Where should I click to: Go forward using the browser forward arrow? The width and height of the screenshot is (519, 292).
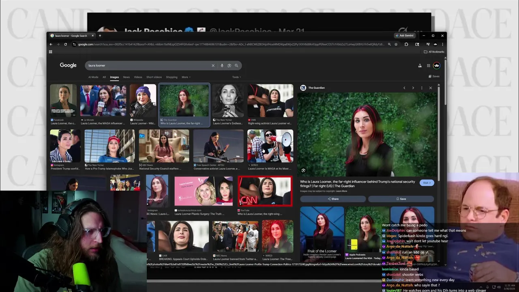pos(58,44)
